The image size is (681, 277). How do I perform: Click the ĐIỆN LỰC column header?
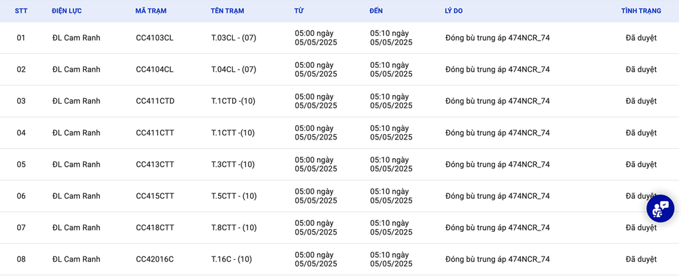click(x=67, y=11)
